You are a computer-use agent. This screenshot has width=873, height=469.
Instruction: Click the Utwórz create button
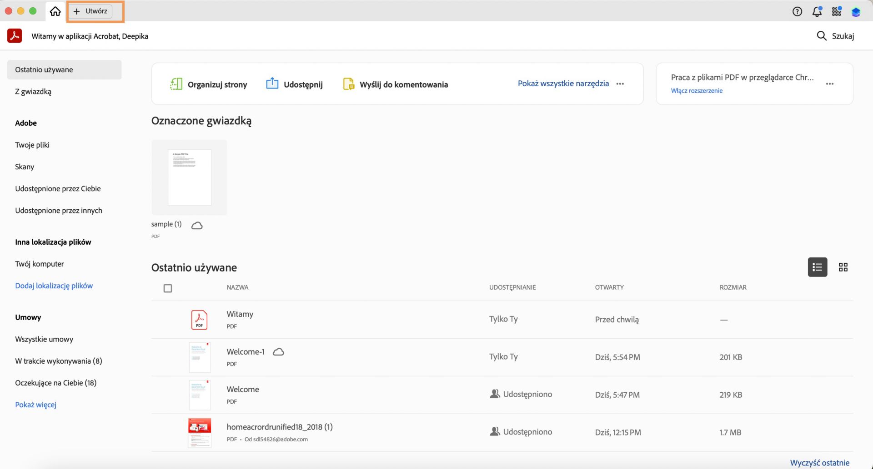click(x=90, y=11)
